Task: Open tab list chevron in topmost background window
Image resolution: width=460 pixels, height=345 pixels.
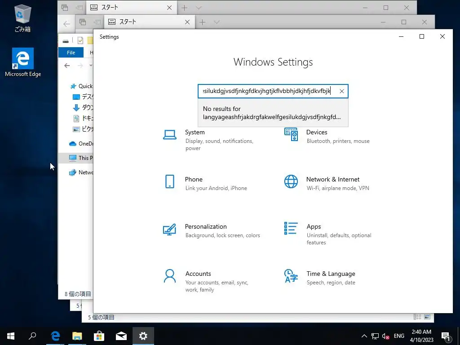Action: tap(199, 8)
